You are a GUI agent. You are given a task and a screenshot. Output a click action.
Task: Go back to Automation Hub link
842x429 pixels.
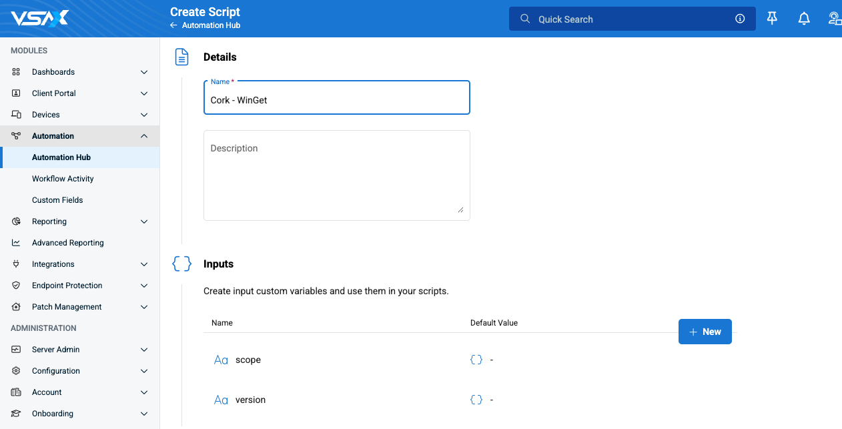coord(205,25)
